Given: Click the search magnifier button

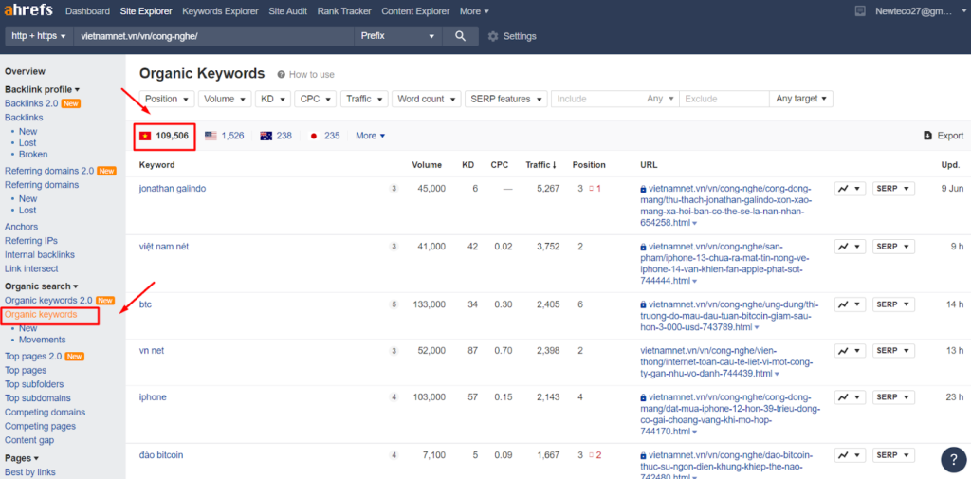Looking at the screenshot, I should coord(460,36).
